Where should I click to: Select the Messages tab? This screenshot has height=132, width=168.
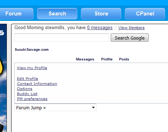coord(85,59)
